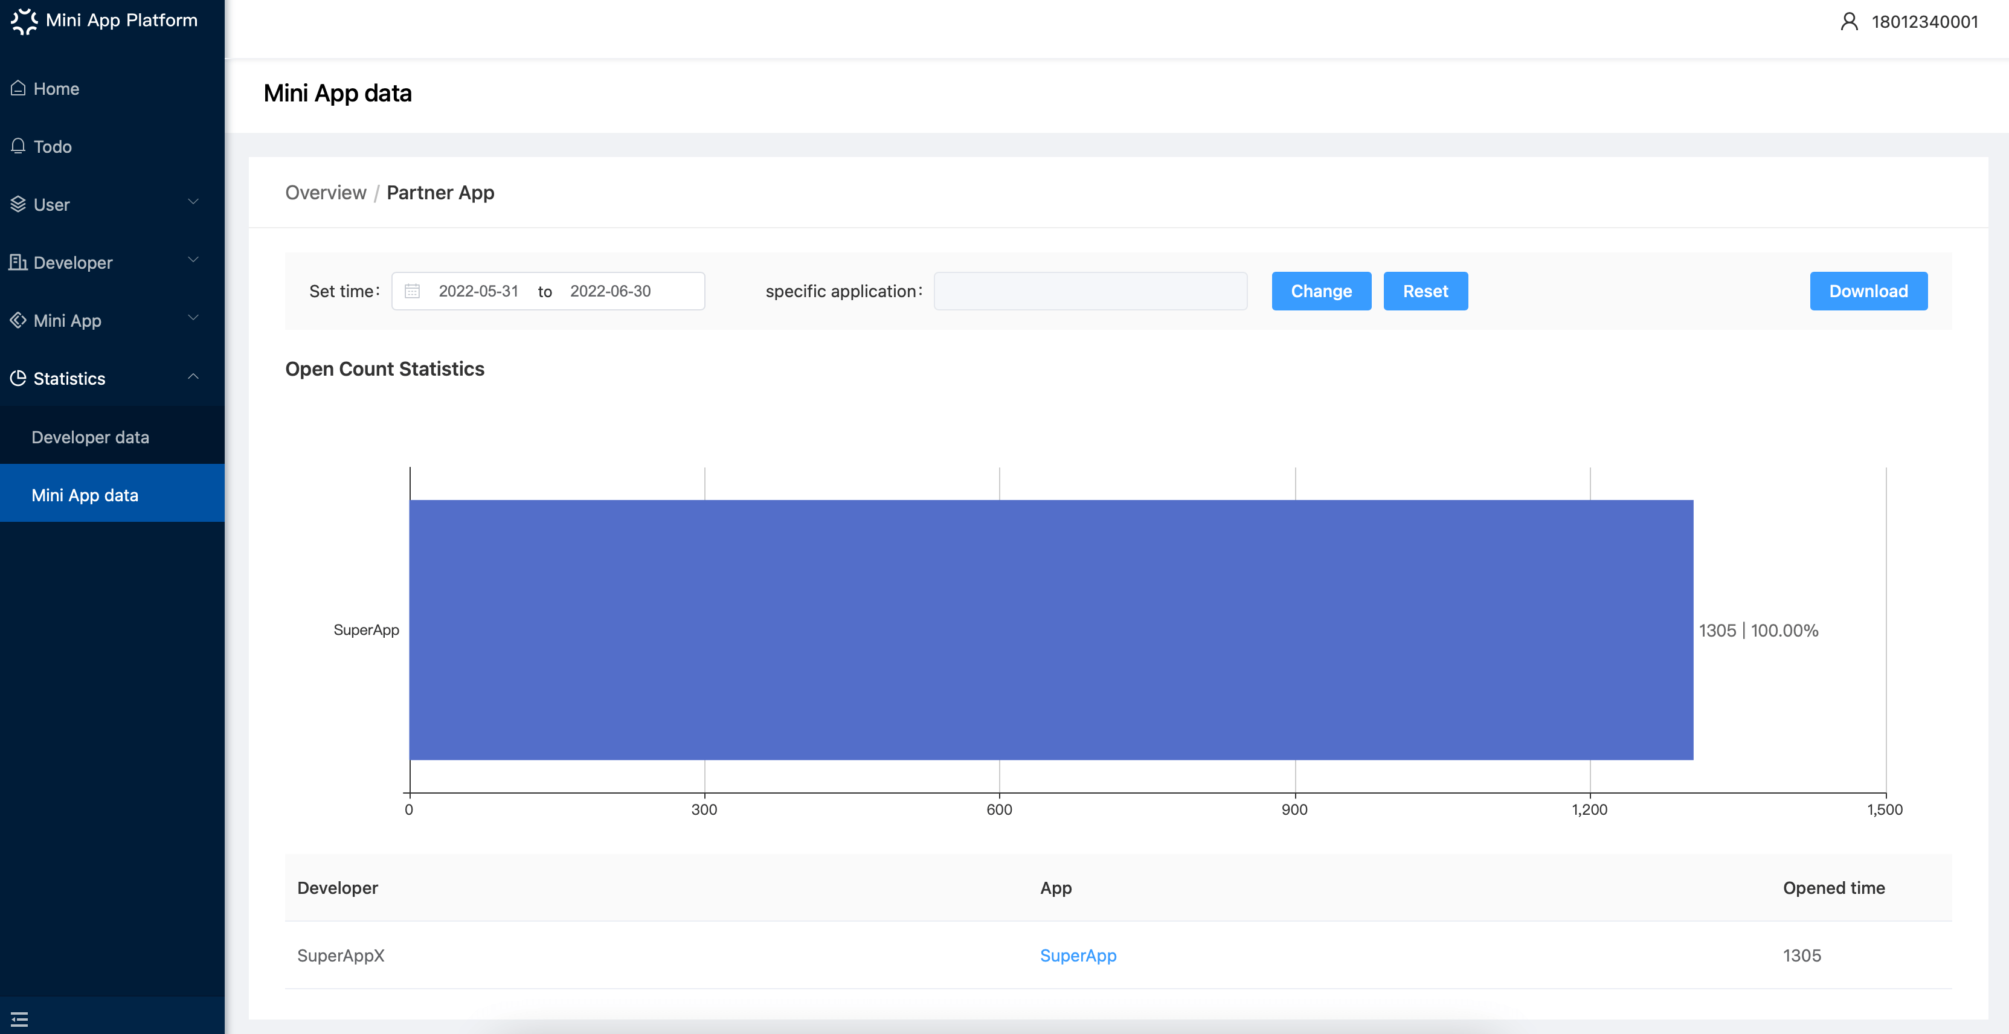Open Developer data submenu item
The image size is (2009, 1034).
(112, 437)
